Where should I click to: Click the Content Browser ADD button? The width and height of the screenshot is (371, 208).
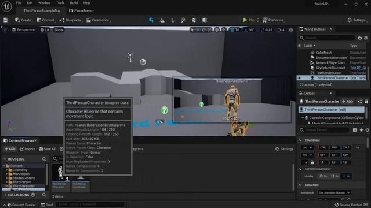pos(10,149)
